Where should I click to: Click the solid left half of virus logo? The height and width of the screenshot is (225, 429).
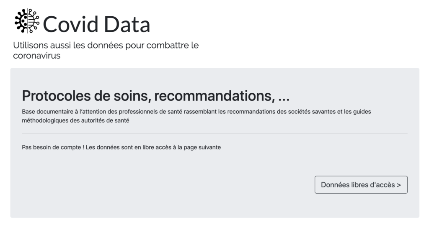pyautogui.click(x=21, y=21)
